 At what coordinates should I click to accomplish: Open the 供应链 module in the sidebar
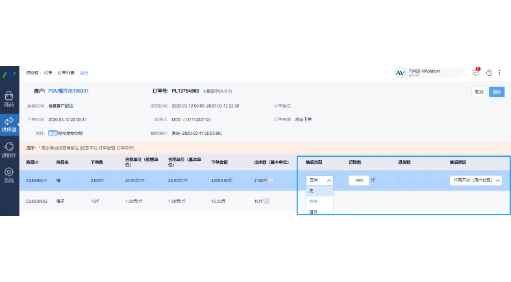[9, 124]
